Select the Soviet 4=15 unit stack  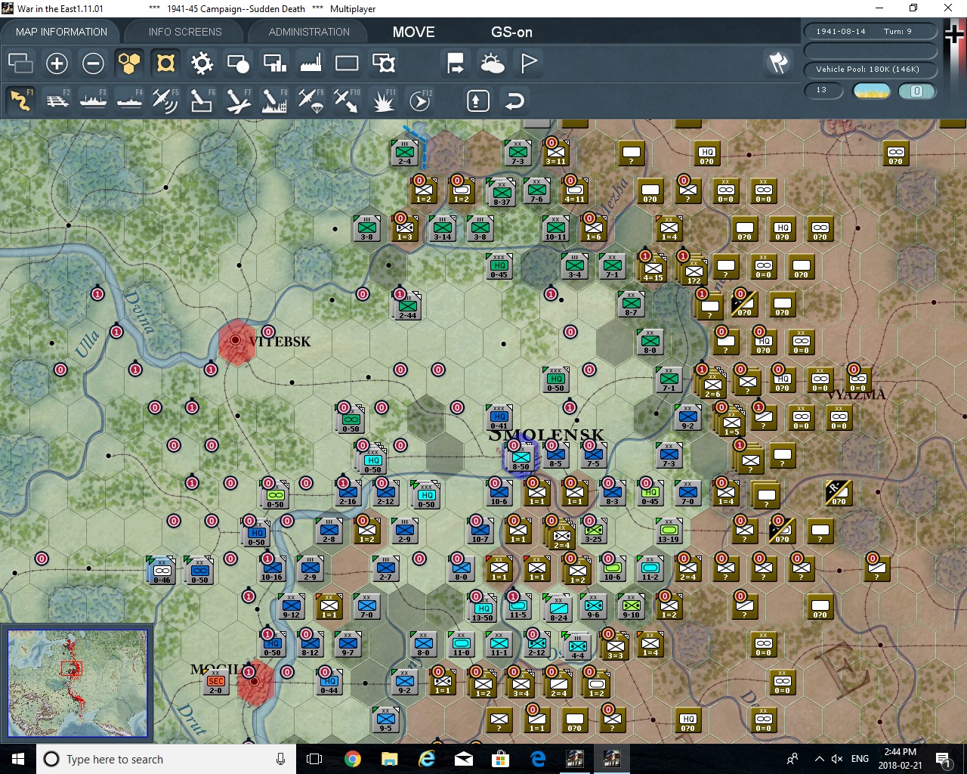pos(653,269)
